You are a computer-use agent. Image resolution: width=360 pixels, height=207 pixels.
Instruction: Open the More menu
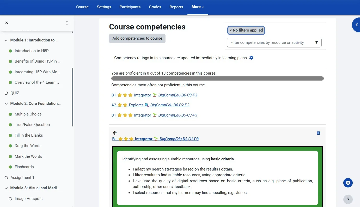click(x=198, y=7)
